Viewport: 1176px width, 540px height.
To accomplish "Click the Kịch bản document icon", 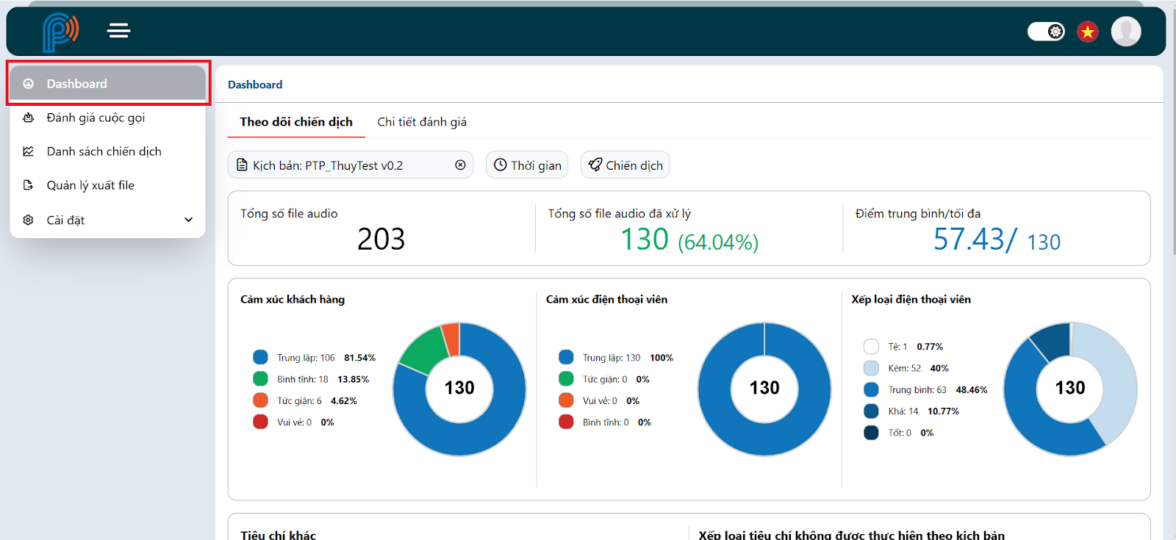I will coord(242,165).
